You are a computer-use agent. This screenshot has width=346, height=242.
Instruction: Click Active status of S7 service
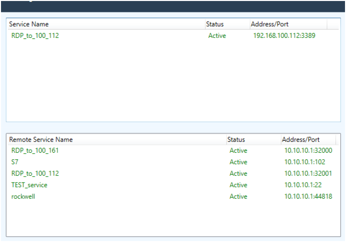point(238,162)
